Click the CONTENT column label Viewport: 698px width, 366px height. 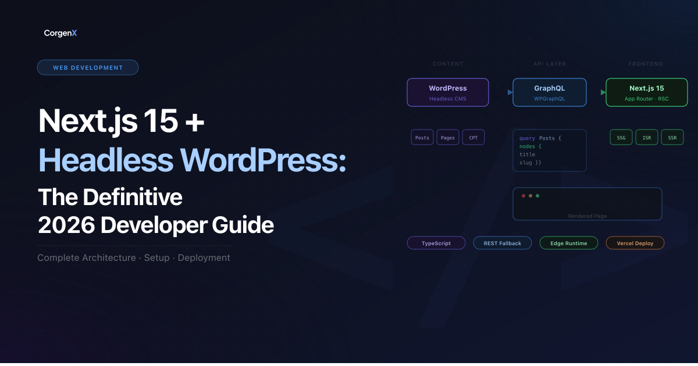(448, 64)
